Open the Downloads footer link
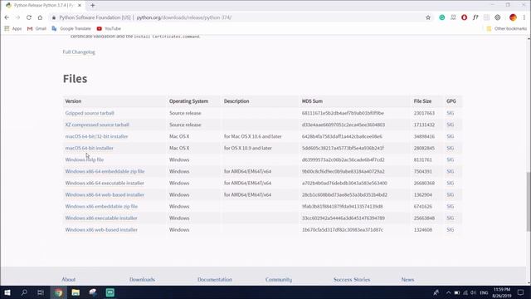This screenshot has height=299, width=531. (x=142, y=280)
